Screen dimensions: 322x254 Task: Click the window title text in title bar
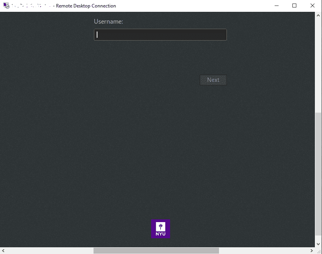tap(86, 6)
